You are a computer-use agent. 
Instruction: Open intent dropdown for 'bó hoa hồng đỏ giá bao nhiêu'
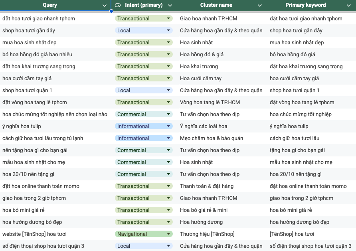(x=168, y=54)
